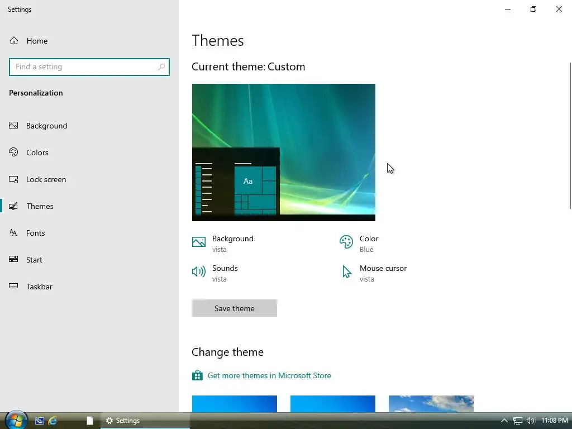Click the Color palette icon under theme preview
The width and height of the screenshot is (572, 429).
pyautogui.click(x=346, y=242)
